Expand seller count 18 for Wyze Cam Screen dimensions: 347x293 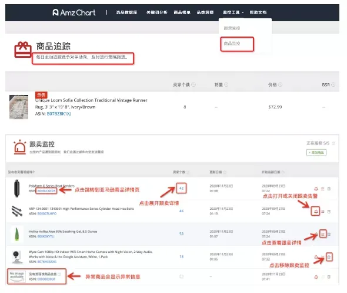coord(181,256)
